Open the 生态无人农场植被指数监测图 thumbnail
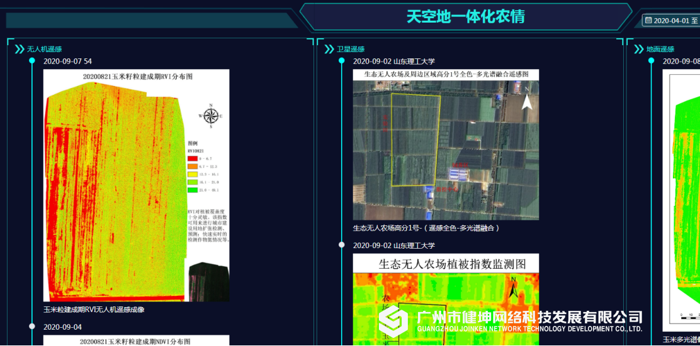Screen dimensions: 700x346 tap(446, 300)
